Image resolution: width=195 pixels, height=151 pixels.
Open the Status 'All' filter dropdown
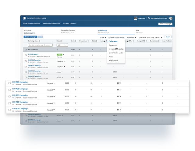point(62,45)
